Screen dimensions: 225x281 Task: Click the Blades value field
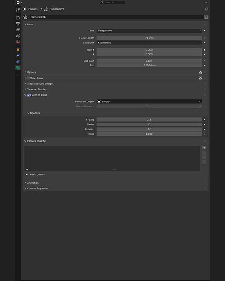coord(149,125)
